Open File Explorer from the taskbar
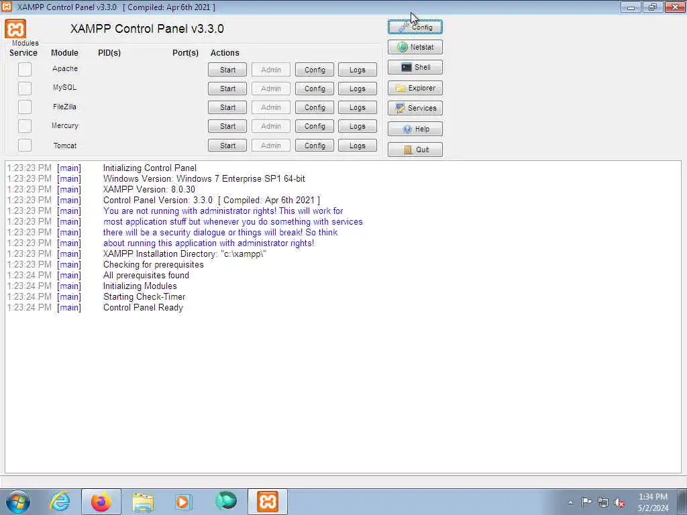687x515 pixels. point(143,502)
